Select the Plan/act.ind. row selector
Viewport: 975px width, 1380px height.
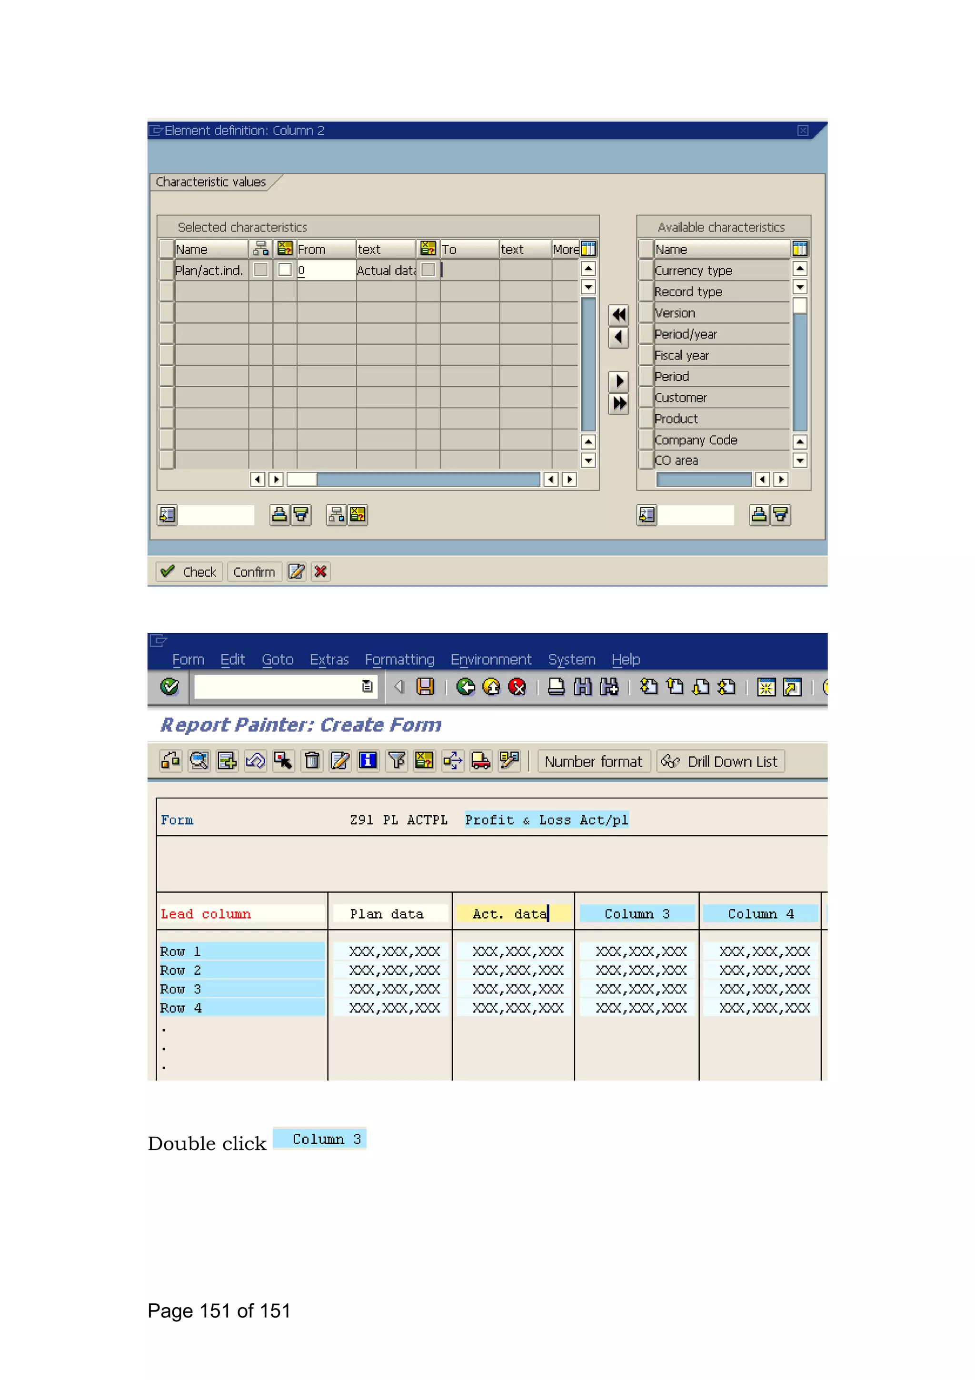pyautogui.click(x=167, y=270)
